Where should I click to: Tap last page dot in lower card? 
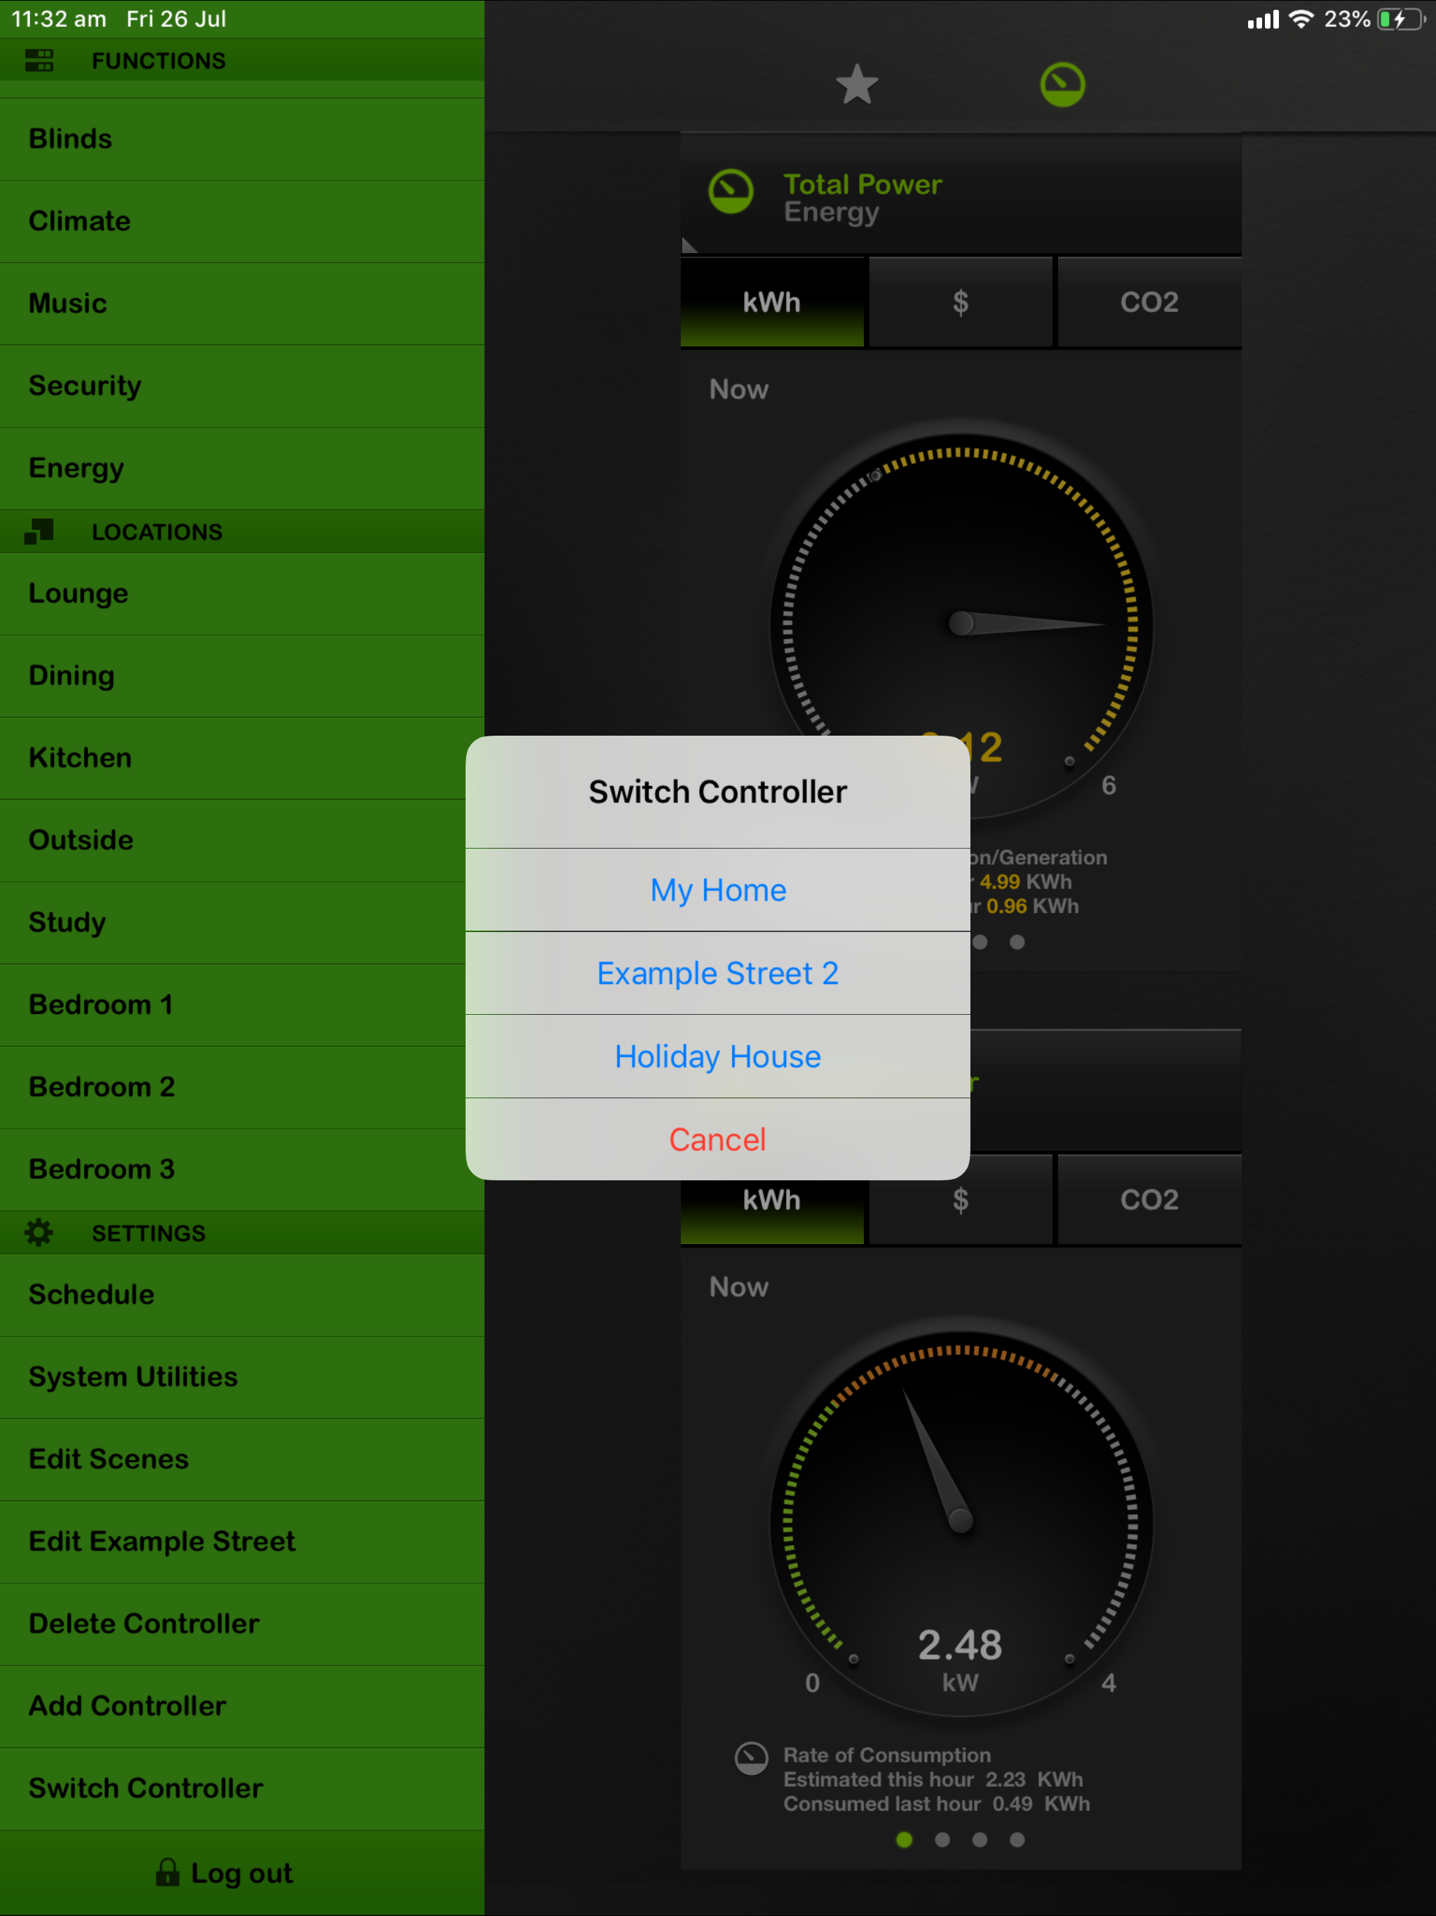[x=1017, y=1840]
